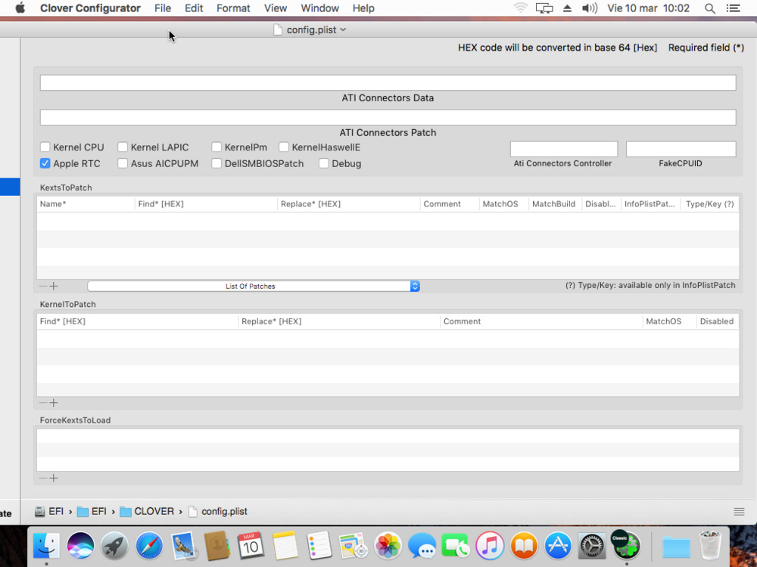Expand the config.plist title dropdown

(x=343, y=29)
